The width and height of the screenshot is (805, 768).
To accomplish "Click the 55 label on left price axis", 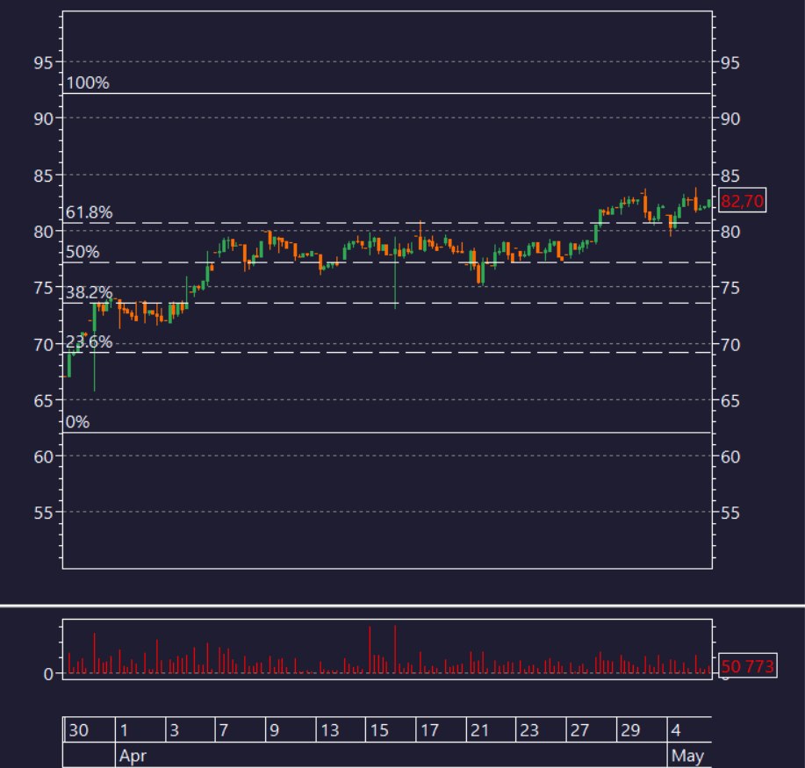I will coord(43,513).
